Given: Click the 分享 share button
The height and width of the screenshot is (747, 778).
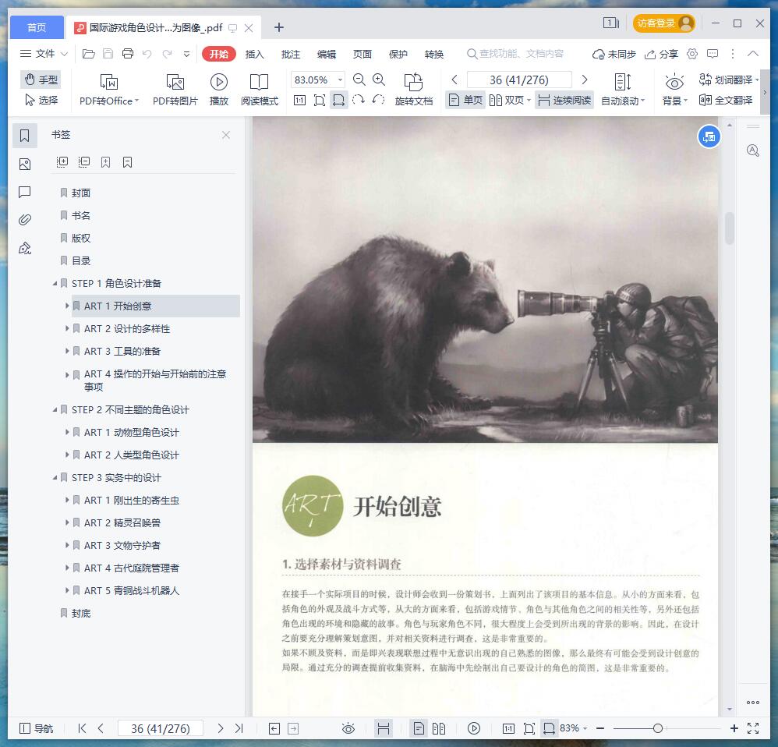Looking at the screenshot, I should click(x=661, y=54).
